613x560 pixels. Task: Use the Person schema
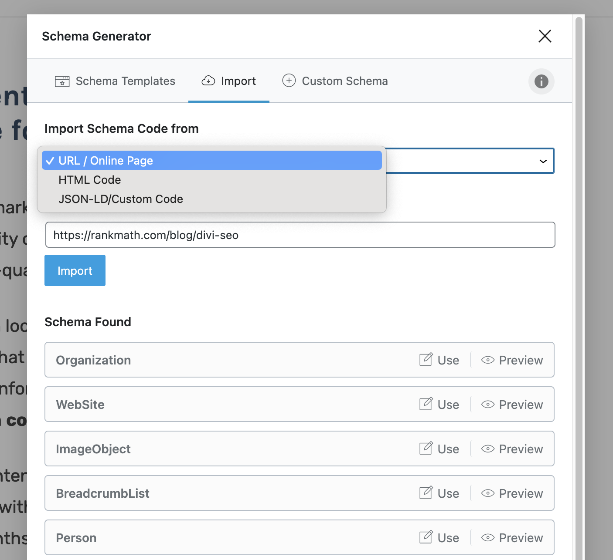pyautogui.click(x=439, y=538)
